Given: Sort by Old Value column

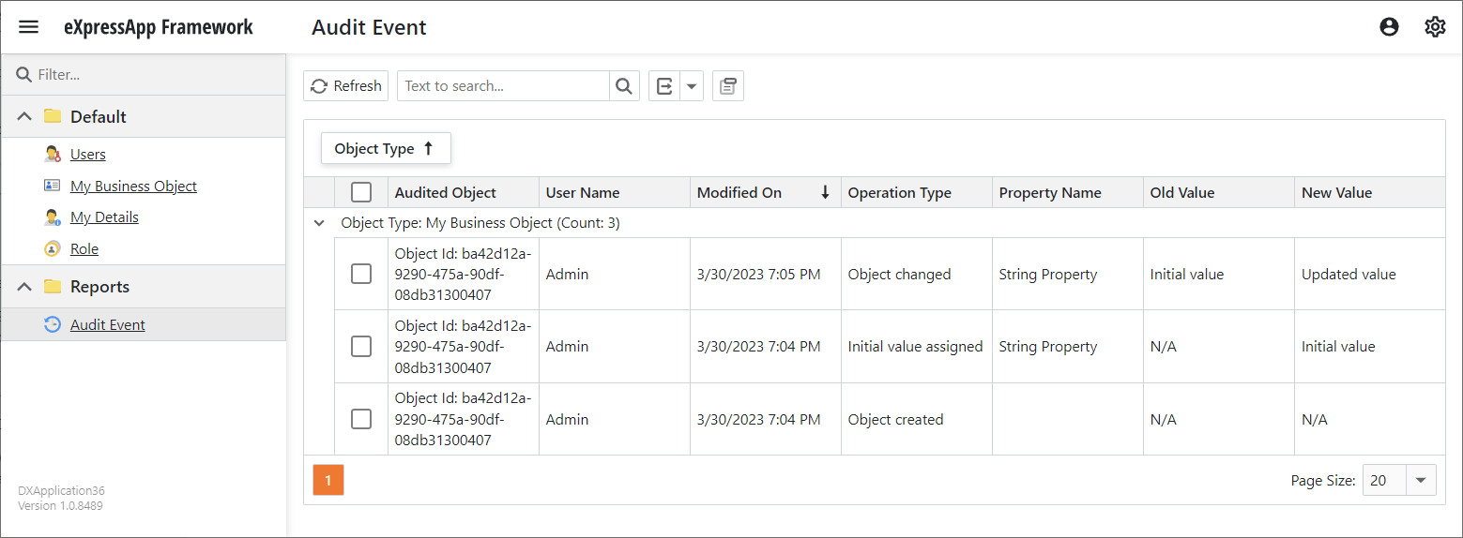Looking at the screenshot, I should tap(1219, 192).
